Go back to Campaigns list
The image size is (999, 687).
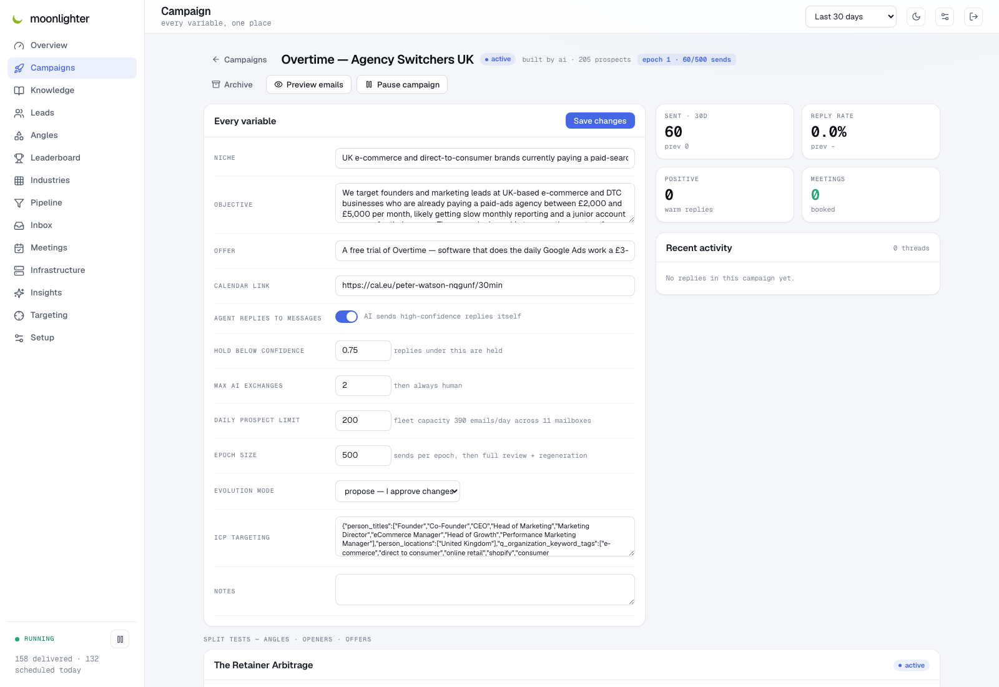(x=239, y=59)
